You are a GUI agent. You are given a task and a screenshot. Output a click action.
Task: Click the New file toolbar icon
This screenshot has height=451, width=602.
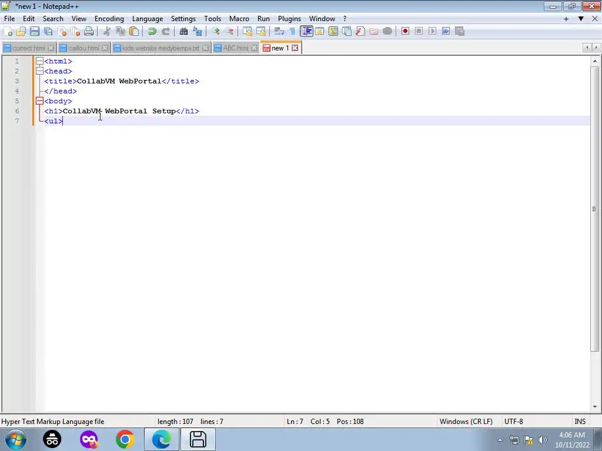[8, 32]
